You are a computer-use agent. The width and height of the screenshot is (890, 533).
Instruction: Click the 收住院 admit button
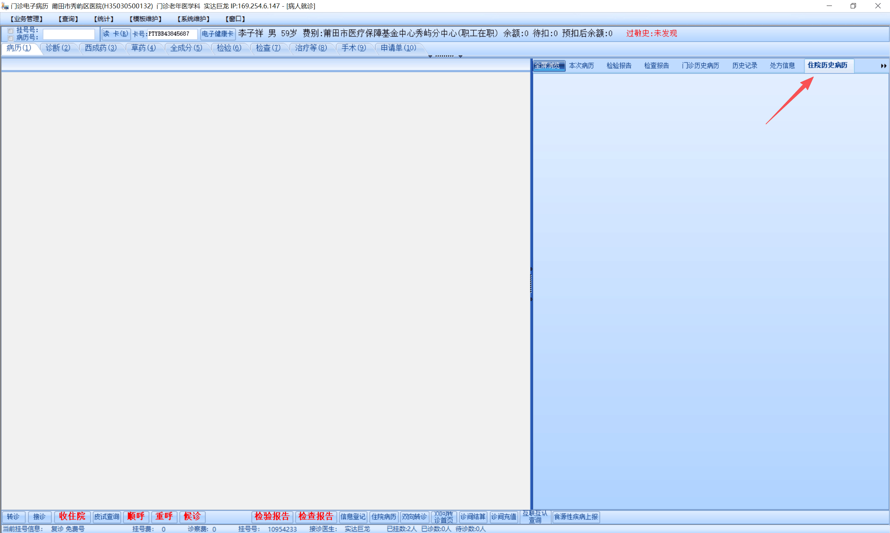[x=72, y=516]
